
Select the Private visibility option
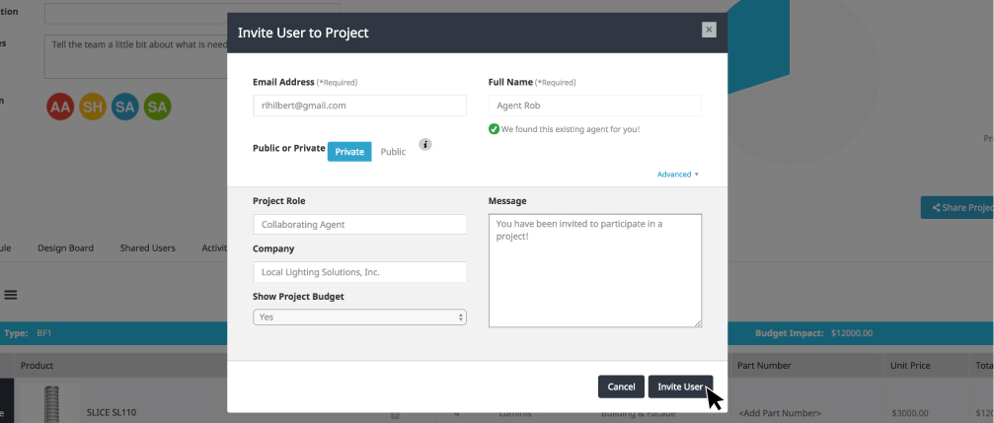point(349,152)
